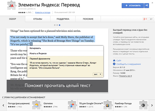
Task: Switch to the Похожие tab
Action: click(x=88, y=19)
